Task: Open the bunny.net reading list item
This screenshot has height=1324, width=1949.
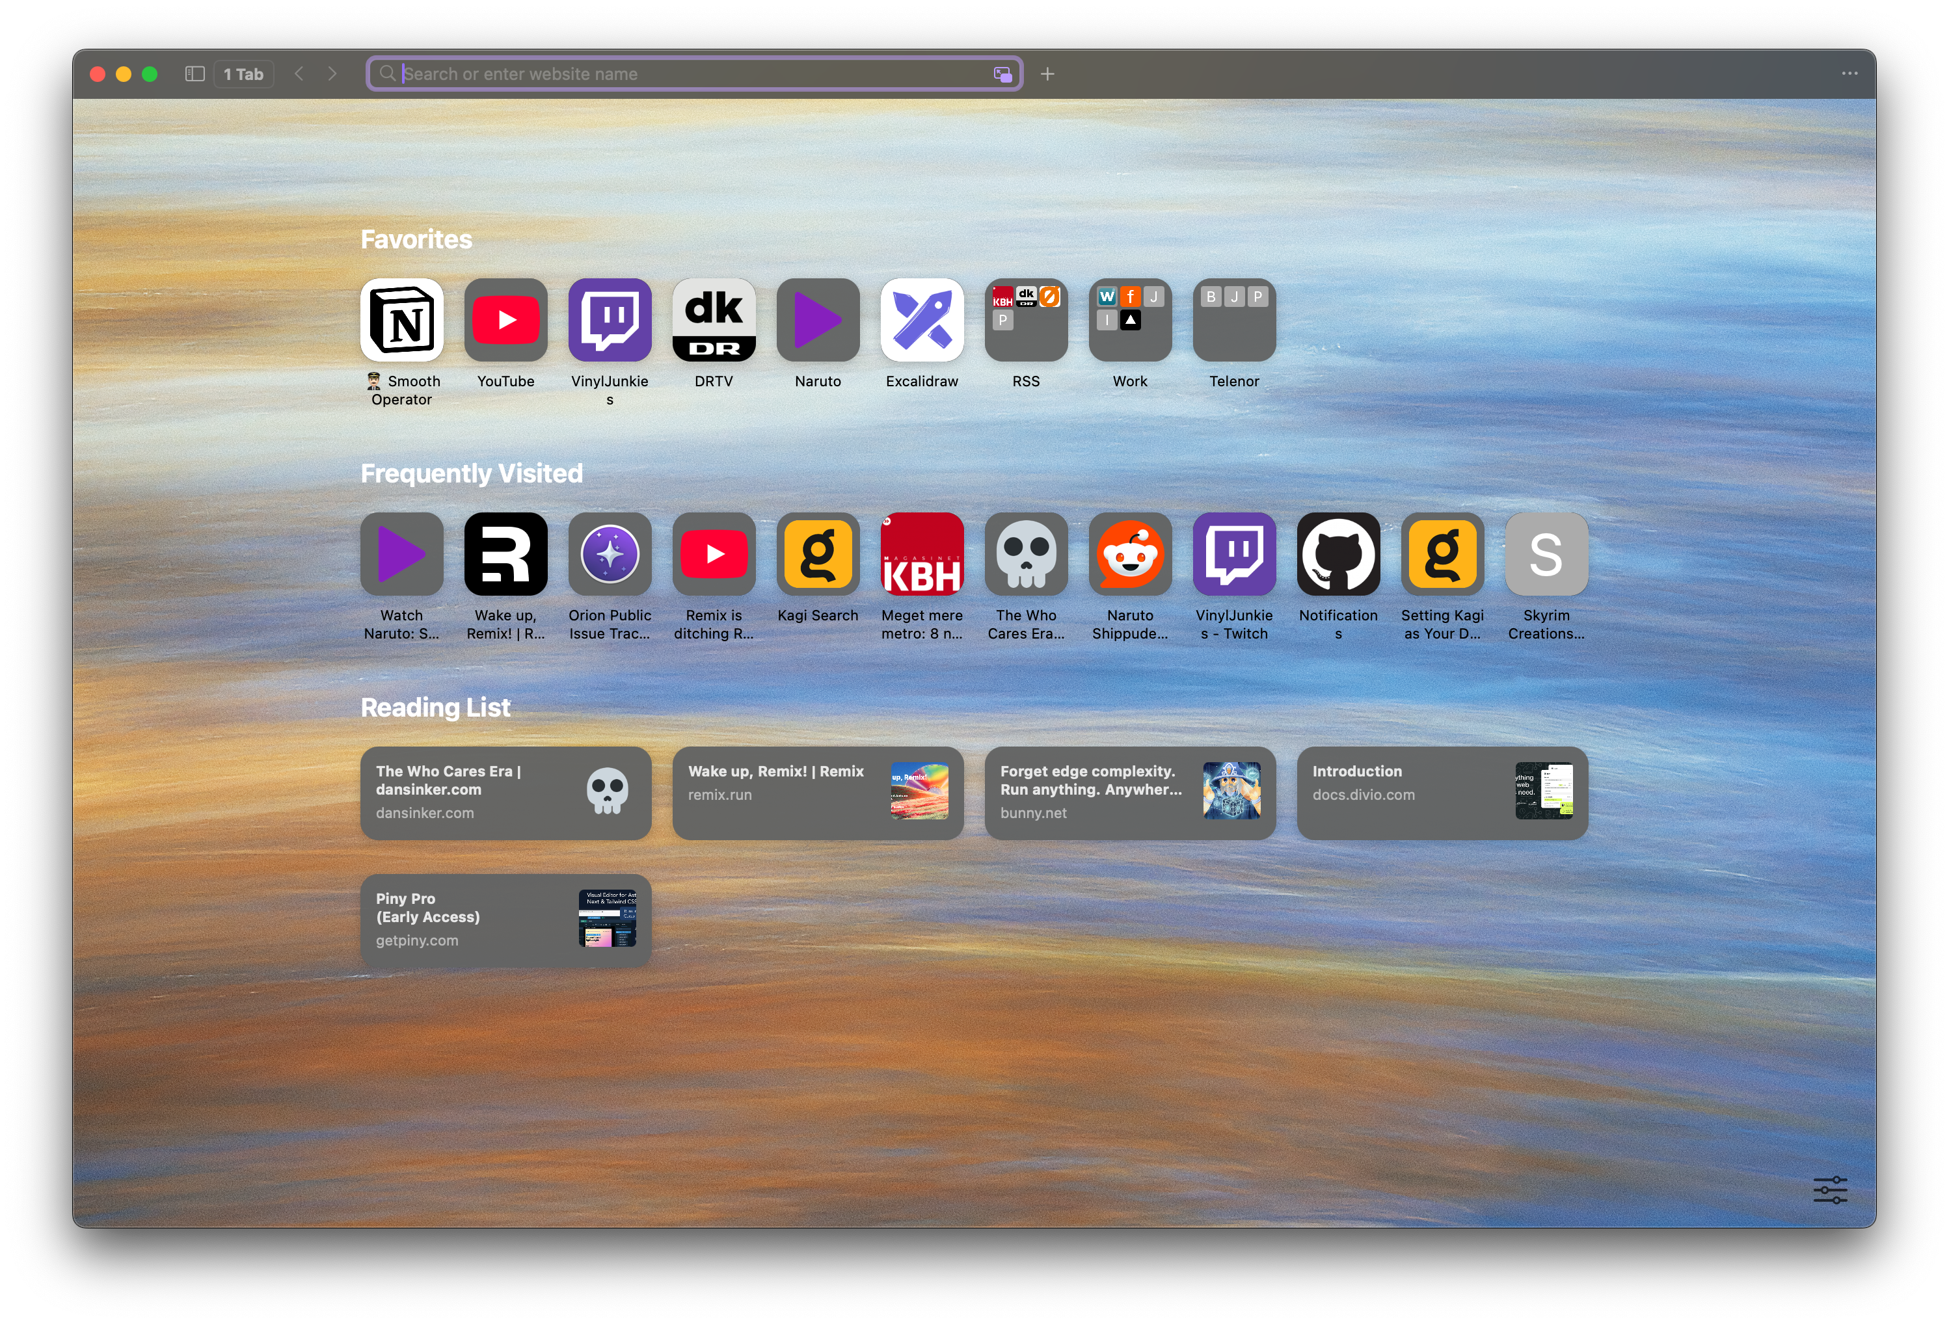Action: pyautogui.click(x=1129, y=793)
